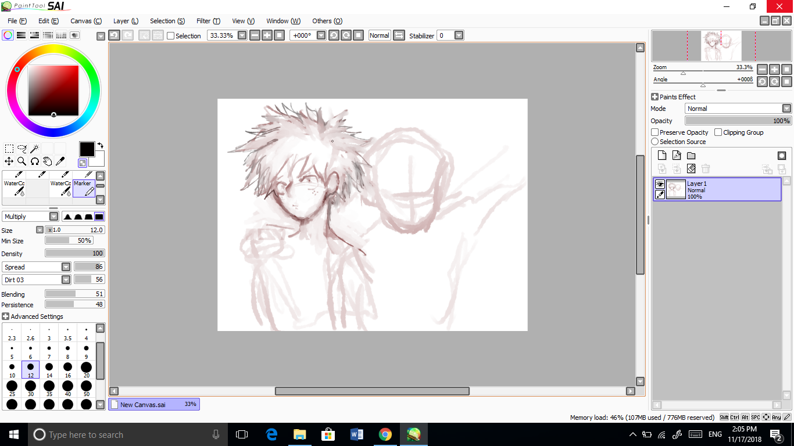
Task: Add a new layer folder
Action: click(691, 155)
